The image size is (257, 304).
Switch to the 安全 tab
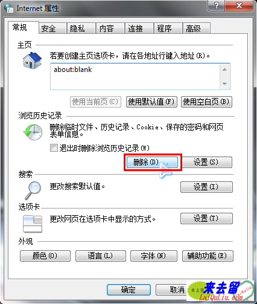pos(52,28)
